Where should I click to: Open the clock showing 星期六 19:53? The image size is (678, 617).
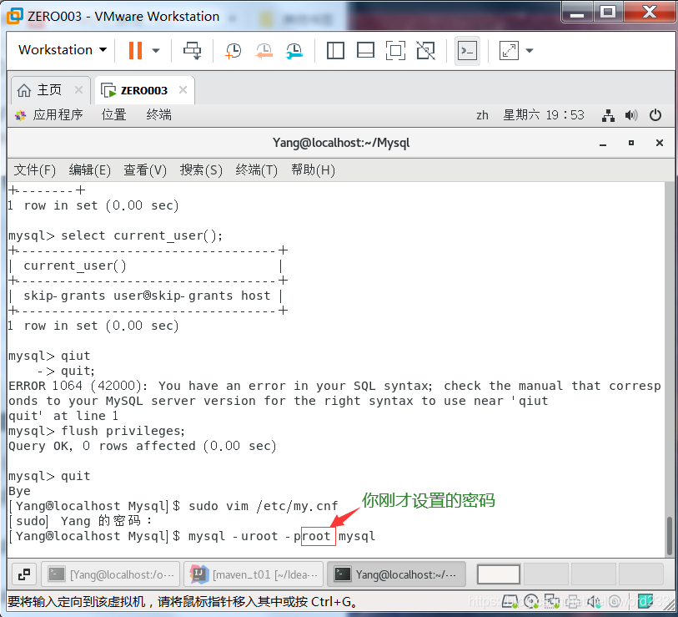544,114
